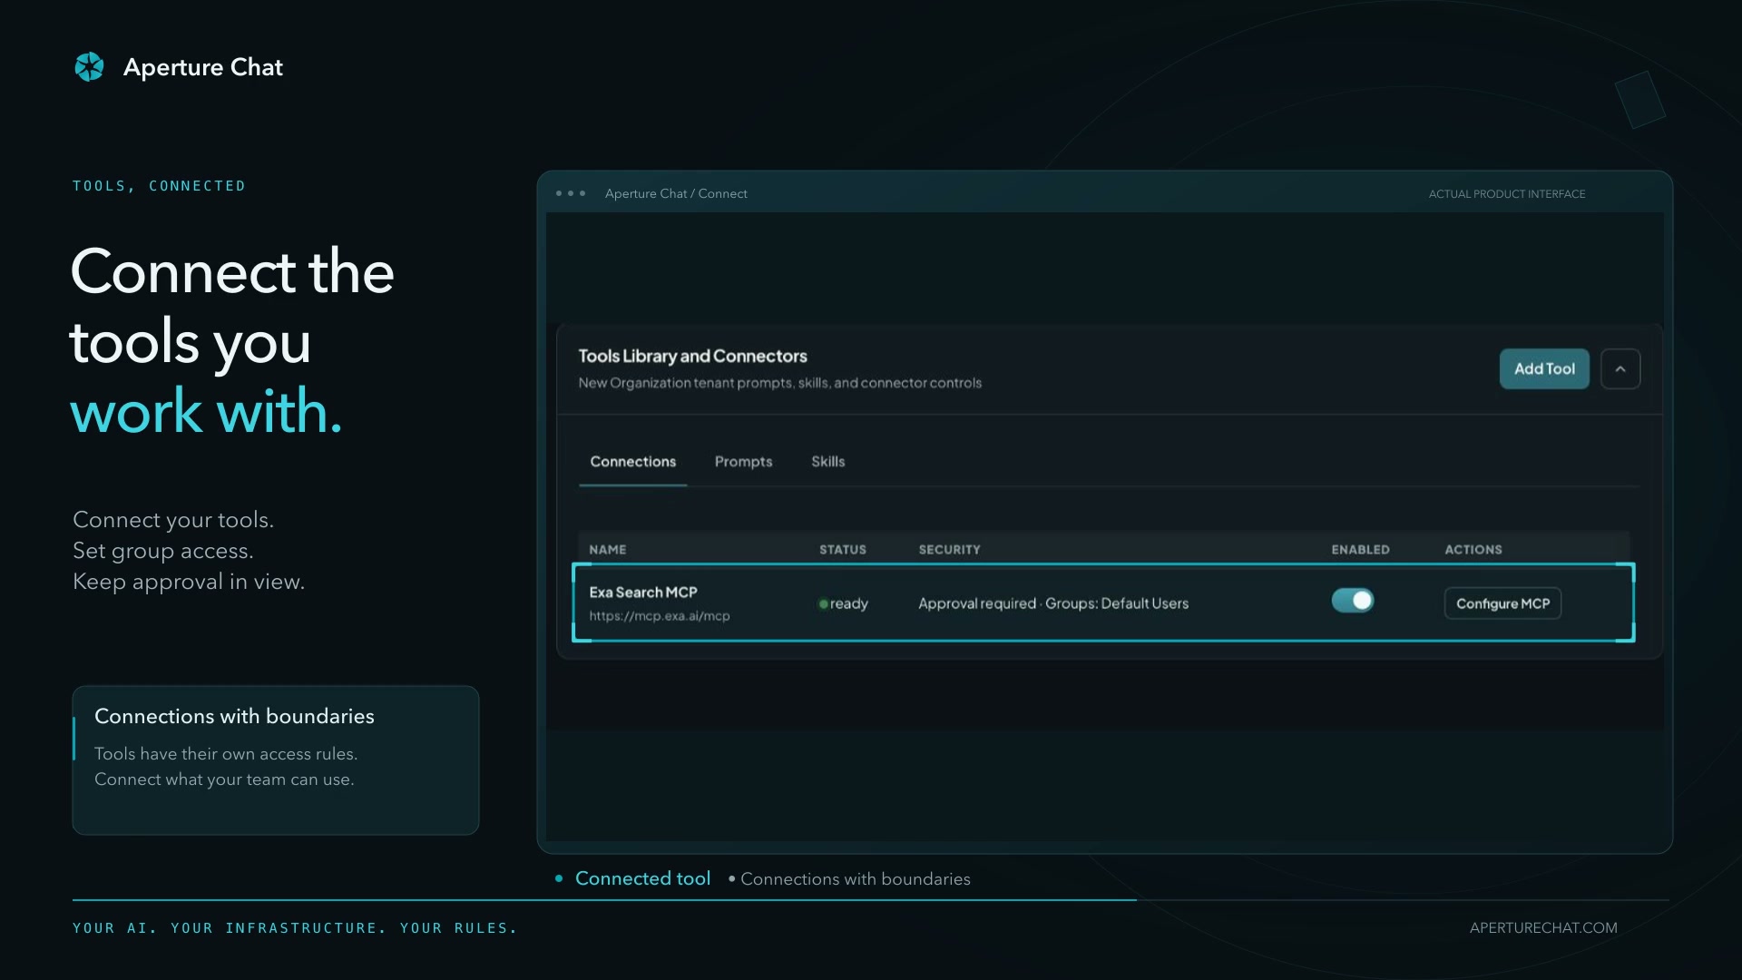The image size is (1742, 980).
Task: Open the Prompts tab
Action: pyautogui.click(x=744, y=462)
